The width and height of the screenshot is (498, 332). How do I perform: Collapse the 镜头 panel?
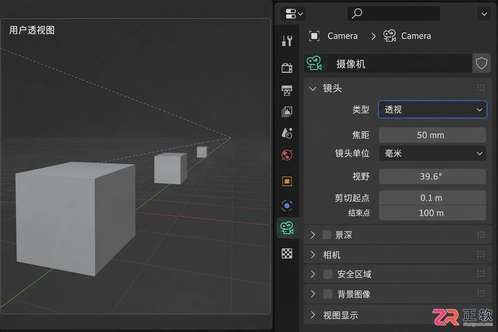[x=313, y=89]
